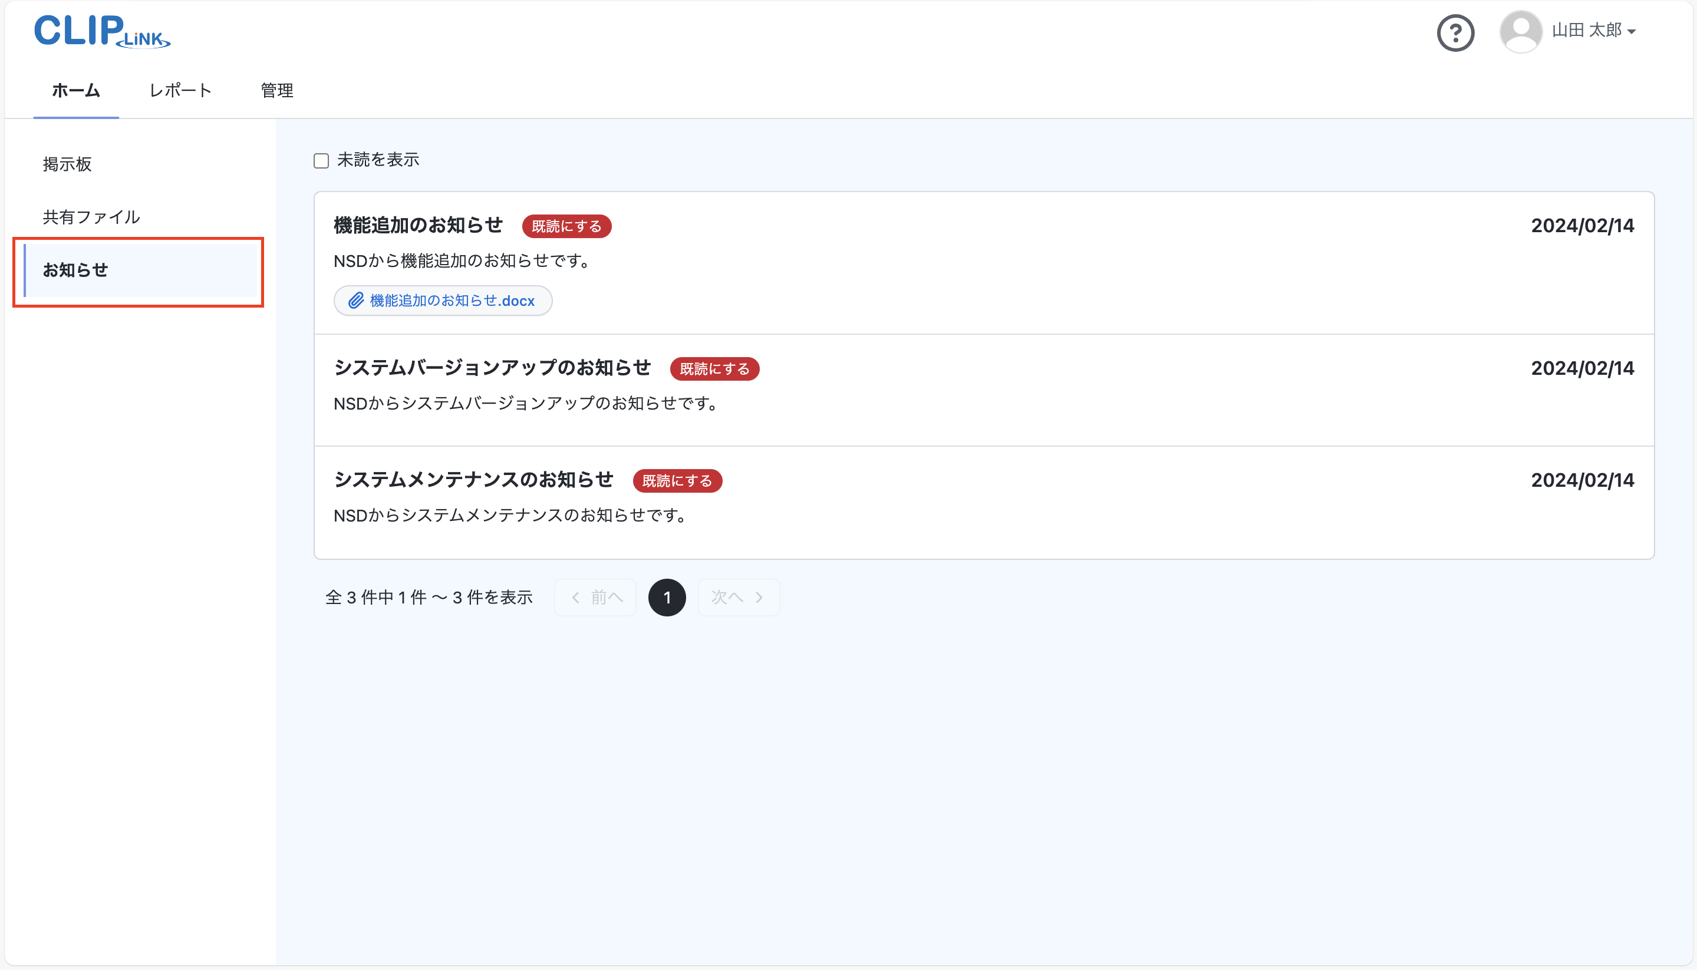Click the paperclip attachment icon

tap(356, 301)
